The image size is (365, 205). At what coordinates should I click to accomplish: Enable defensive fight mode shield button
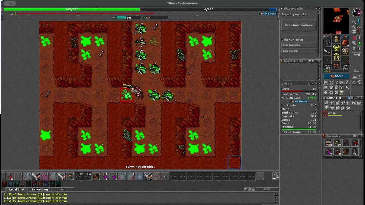click(354, 48)
